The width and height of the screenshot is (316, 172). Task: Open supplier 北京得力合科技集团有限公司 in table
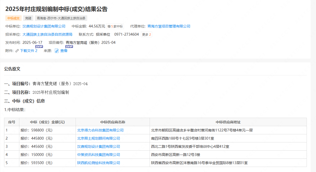pos(100,130)
